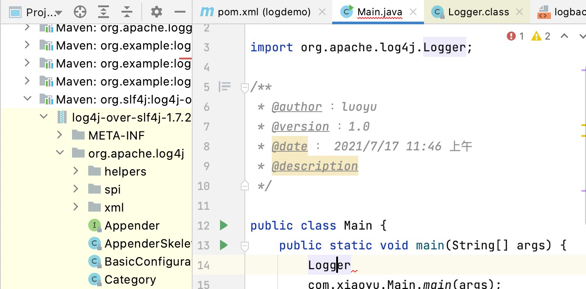Screen dimensions: 586x289
Task: Switch to the pom.xml (logdemo) tab
Action: [264, 12]
